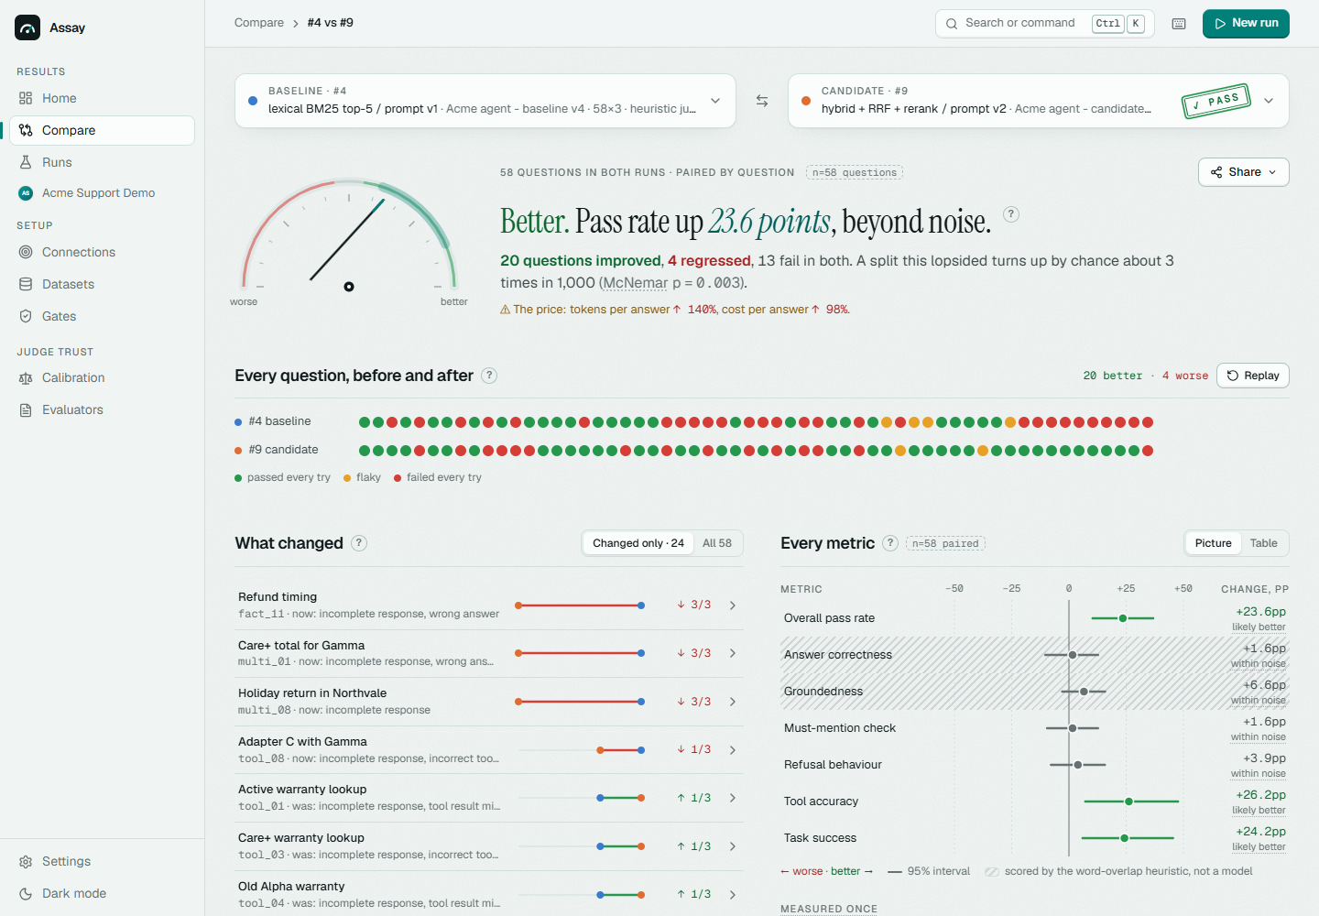Click Tool accuracy interval marker

coord(1129,801)
